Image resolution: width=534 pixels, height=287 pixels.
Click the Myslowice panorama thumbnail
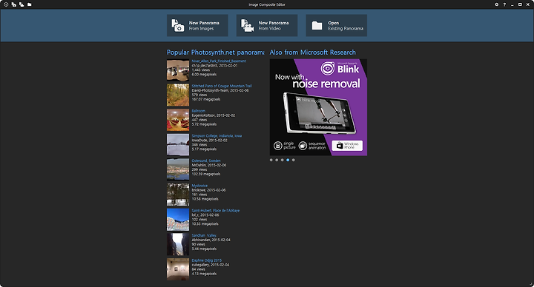pyautogui.click(x=178, y=195)
